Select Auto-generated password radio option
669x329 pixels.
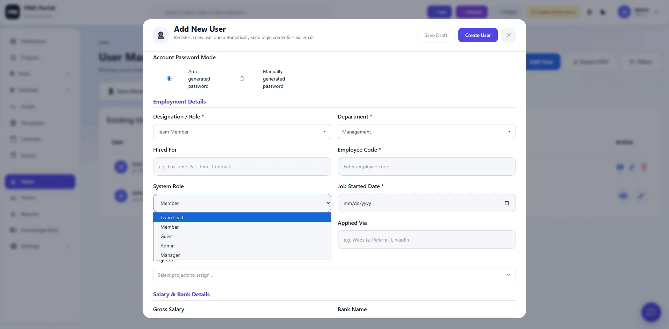click(169, 79)
